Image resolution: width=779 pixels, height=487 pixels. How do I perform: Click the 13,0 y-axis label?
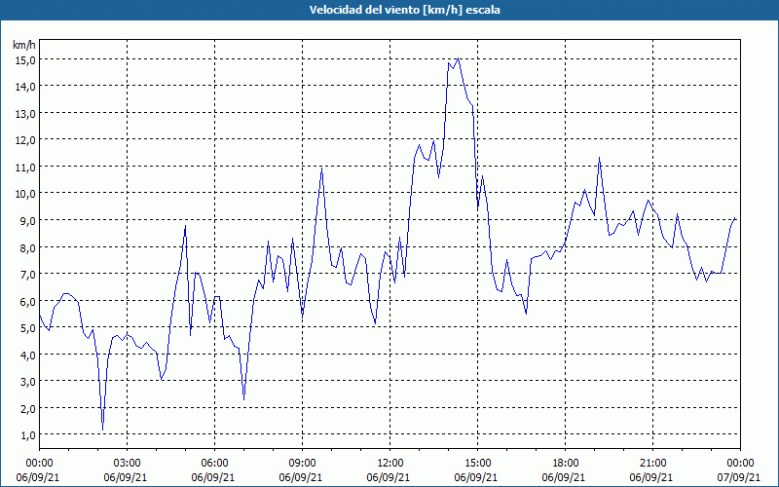tap(25, 113)
